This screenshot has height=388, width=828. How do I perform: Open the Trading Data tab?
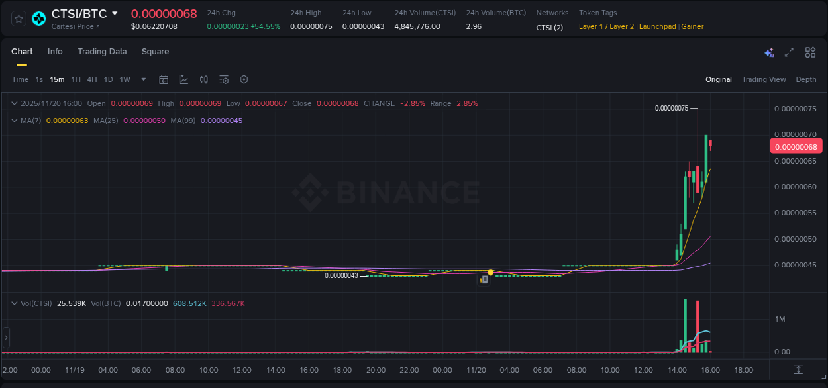102,51
